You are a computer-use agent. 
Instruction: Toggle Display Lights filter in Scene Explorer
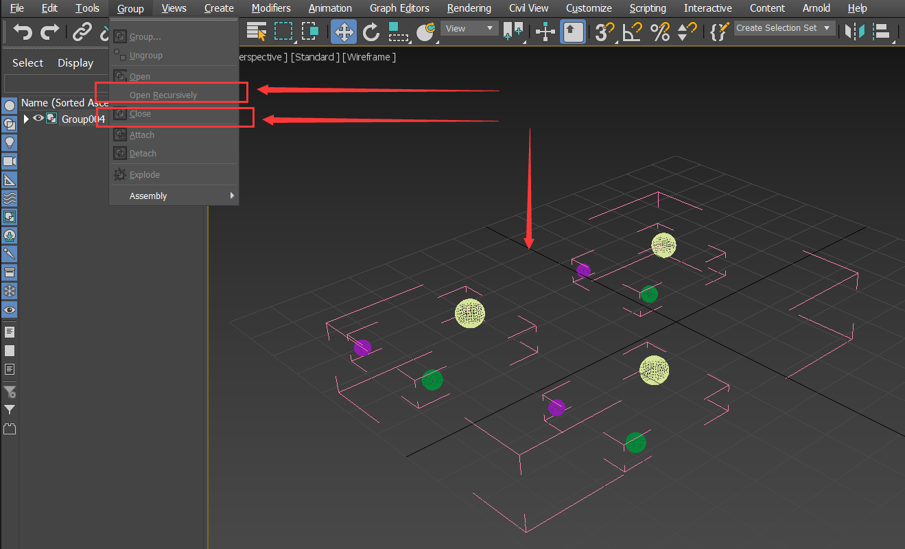[10, 143]
